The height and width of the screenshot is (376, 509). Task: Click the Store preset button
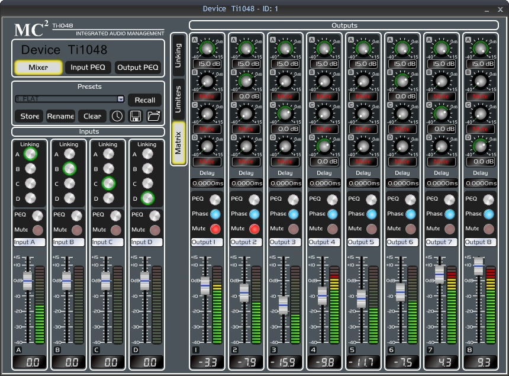[x=30, y=116]
